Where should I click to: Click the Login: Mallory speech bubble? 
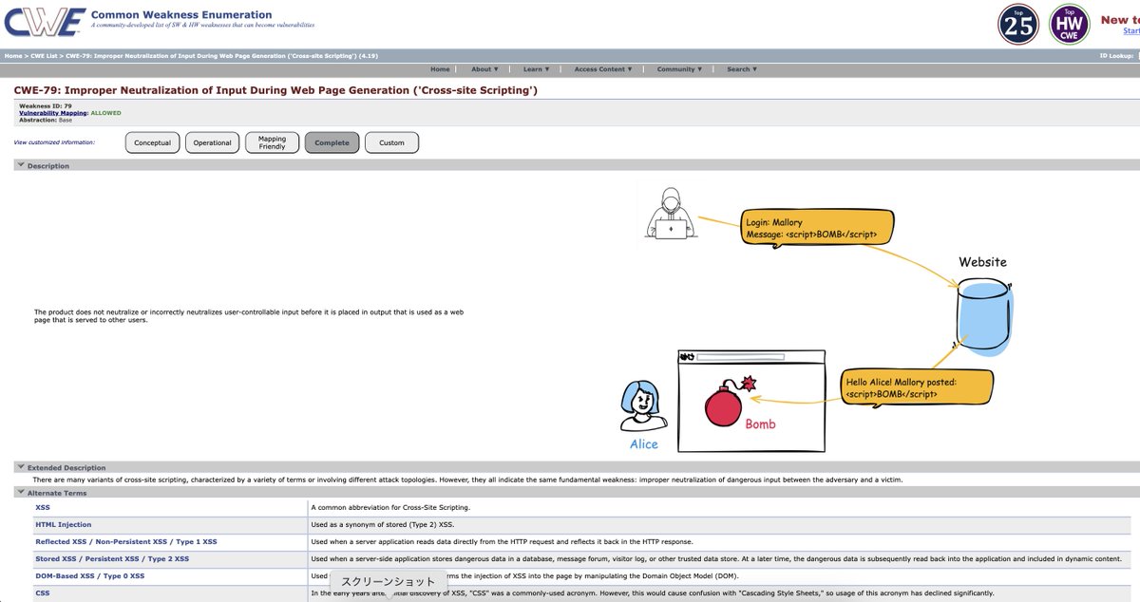click(819, 228)
